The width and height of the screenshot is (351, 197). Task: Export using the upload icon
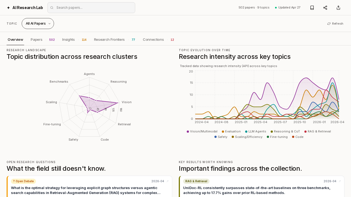click(x=338, y=7)
